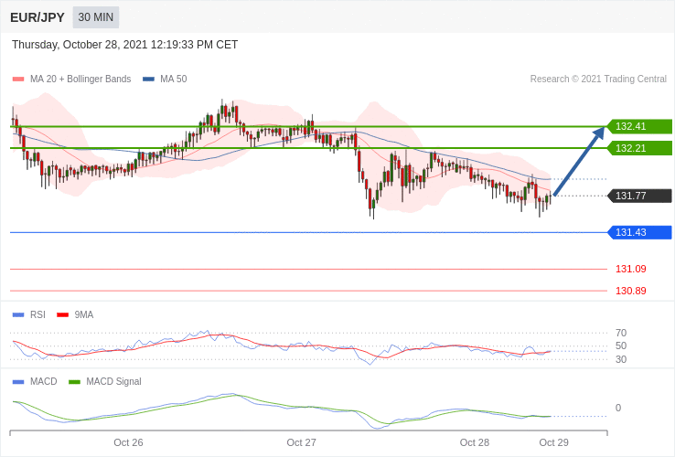Select the 132.41 green resistance price tag

(639, 126)
